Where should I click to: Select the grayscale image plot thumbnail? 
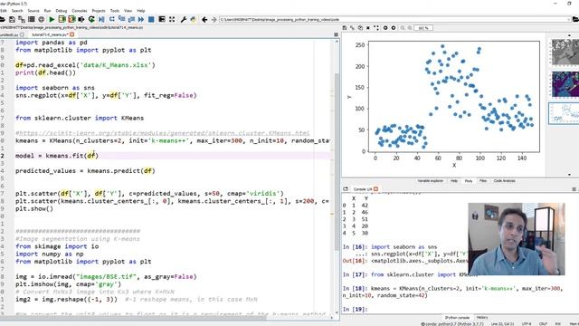point(565,53)
